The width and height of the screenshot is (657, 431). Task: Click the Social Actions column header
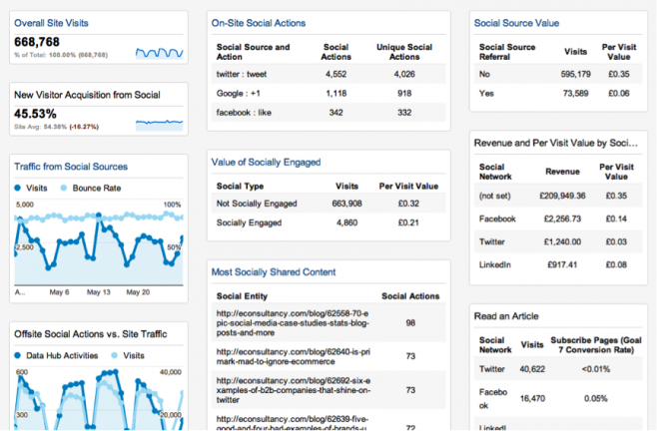coord(336,52)
